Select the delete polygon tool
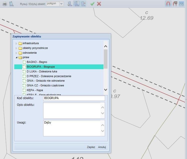 click(x=83, y=4)
